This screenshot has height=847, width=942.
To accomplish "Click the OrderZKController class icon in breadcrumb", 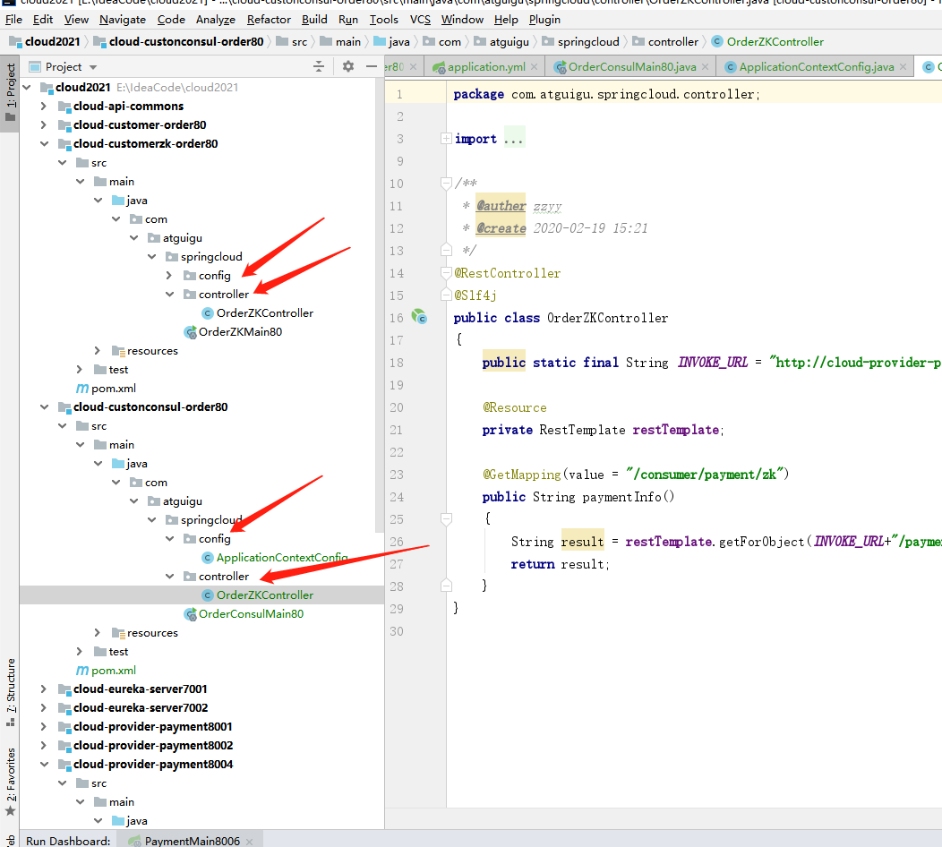I will pyautogui.click(x=716, y=41).
